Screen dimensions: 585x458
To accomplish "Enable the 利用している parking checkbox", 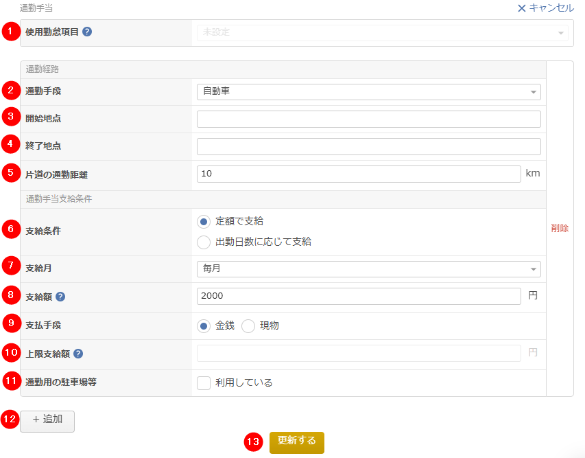I will point(204,382).
